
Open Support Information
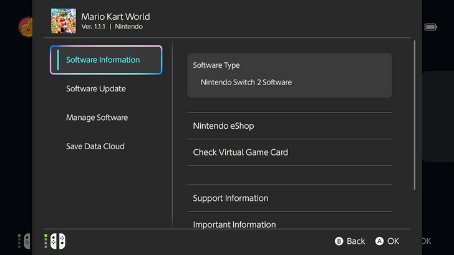point(289,198)
